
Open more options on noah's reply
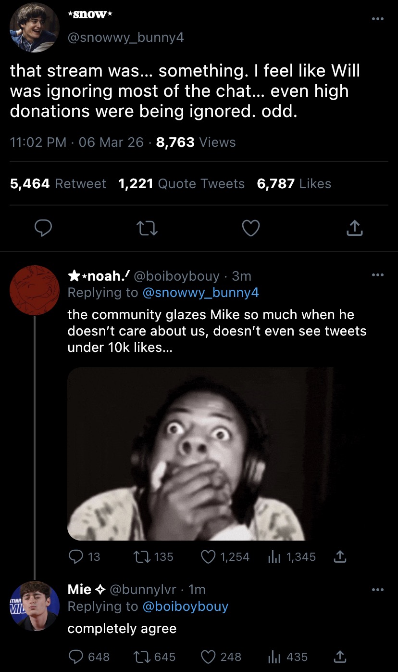click(x=378, y=275)
